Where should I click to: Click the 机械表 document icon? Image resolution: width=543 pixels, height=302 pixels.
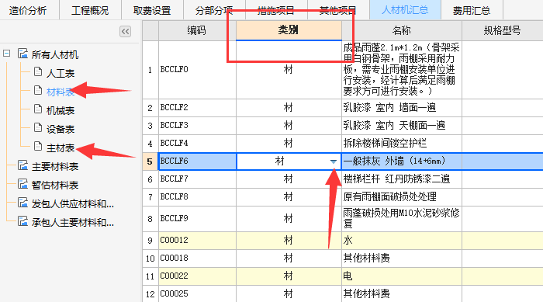click(38, 109)
